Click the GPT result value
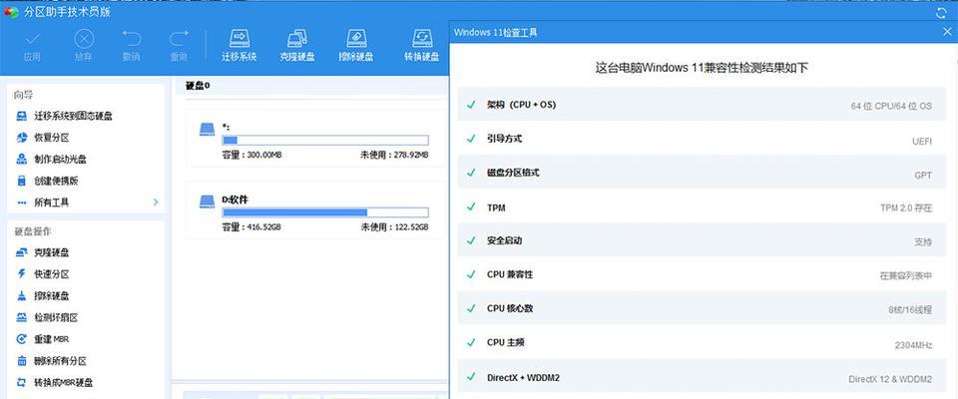The width and height of the screenshot is (958, 399). click(x=923, y=176)
